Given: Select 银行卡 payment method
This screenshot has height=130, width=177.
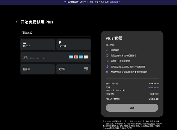Looking at the screenshot, I should (x=38, y=45).
